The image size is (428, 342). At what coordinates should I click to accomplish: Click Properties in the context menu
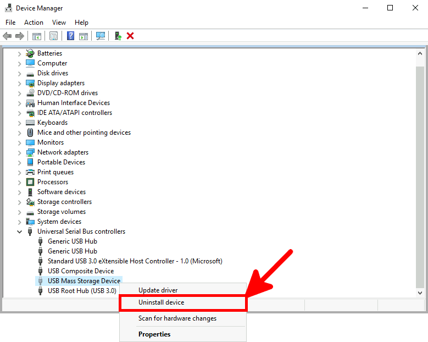coord(154,334)
